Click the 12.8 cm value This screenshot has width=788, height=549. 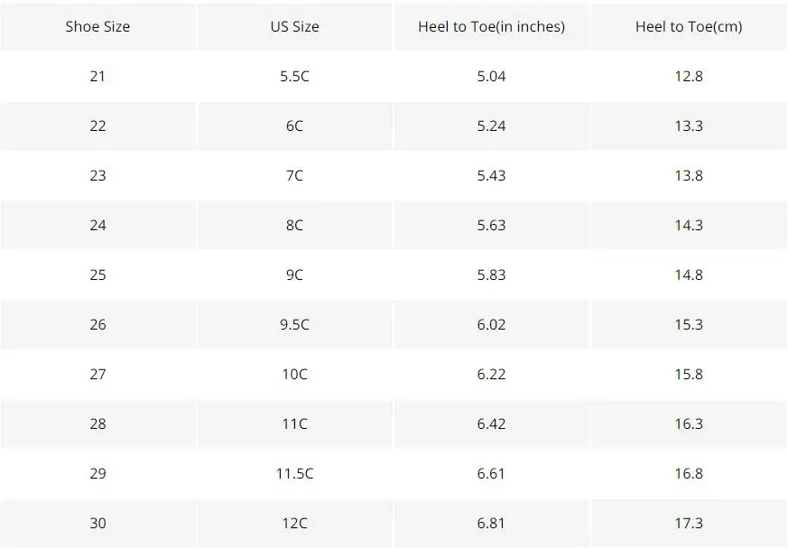click(689, 77)
